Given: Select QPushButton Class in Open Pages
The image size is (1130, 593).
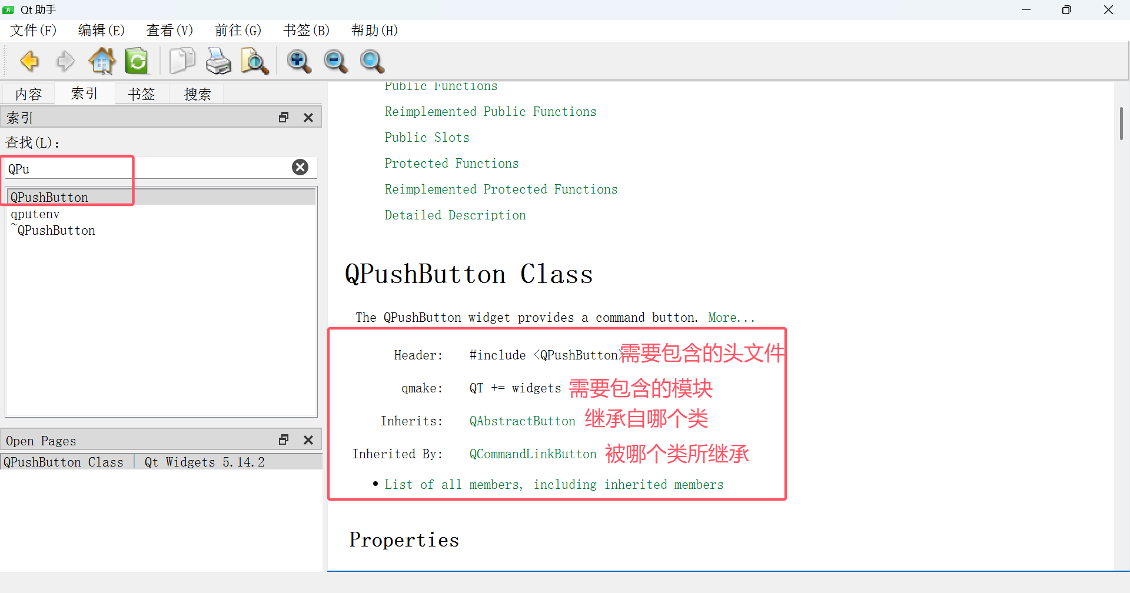Looking at the screenshot, I should click(64, 462).
